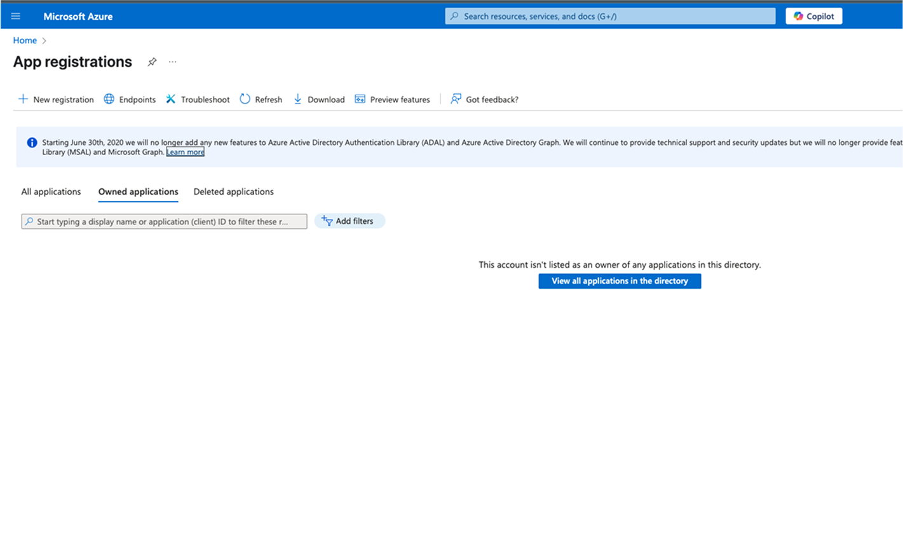903x543 pixels.
Task: Select the Owned applications tab
Action: (138, 191)
